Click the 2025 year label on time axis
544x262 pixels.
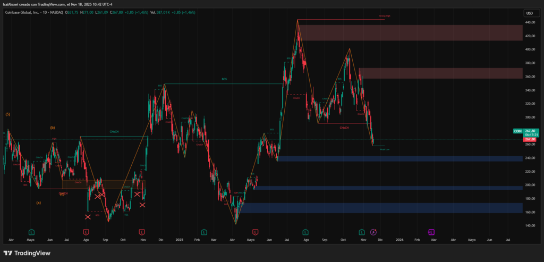pos(180,240)
